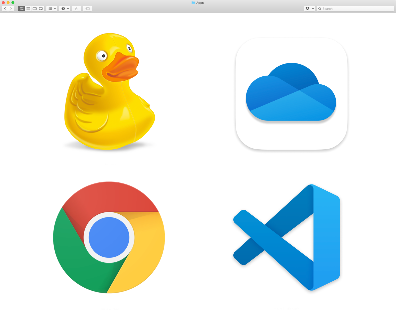Click the magnifying glass in the search bar
This screenshot has height=315, width=396.
point(320,9)
